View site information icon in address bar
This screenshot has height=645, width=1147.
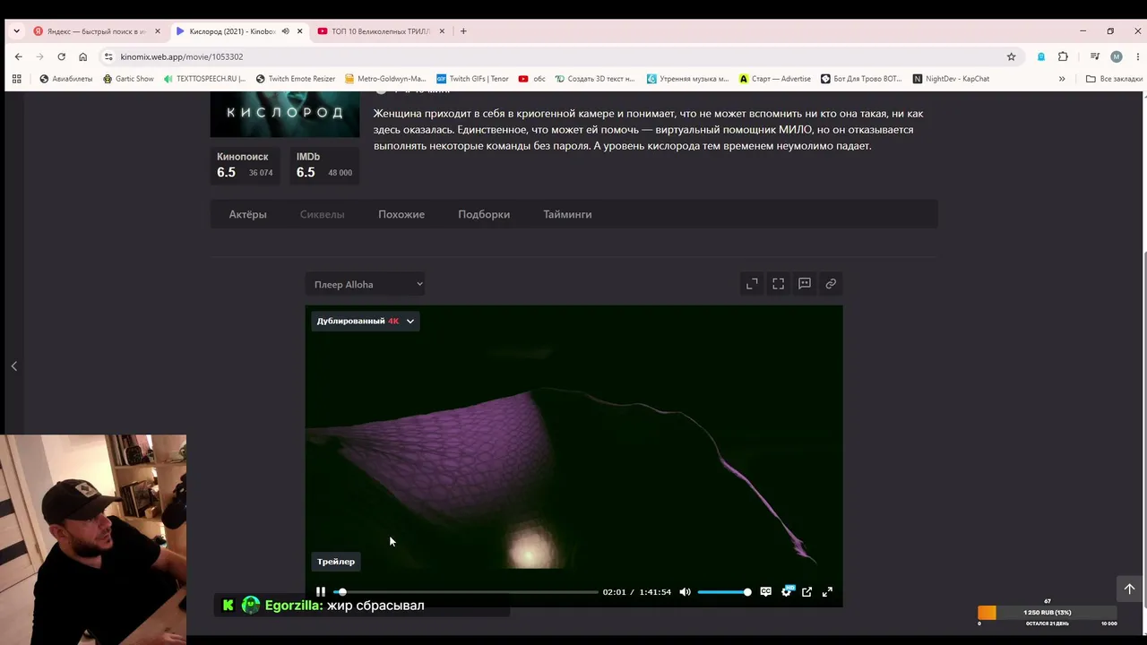click(108, 56)
